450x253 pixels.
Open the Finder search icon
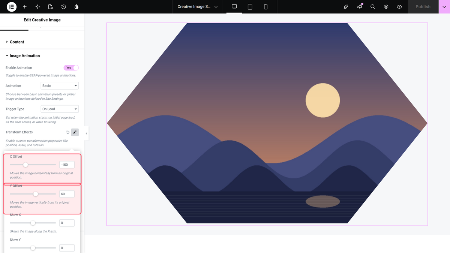tap(373, 7)
